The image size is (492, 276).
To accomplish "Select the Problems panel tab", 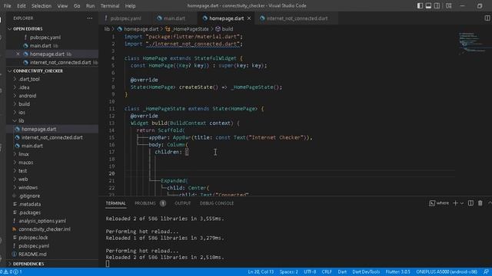I will (x=150, y=203).
